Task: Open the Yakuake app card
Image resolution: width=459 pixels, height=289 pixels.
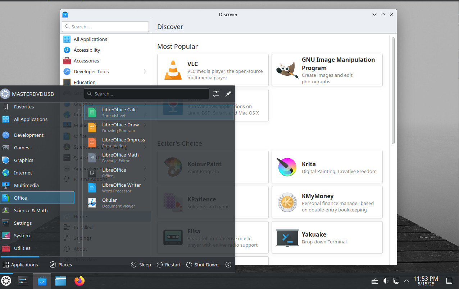Action: click(x=327, y=237)
